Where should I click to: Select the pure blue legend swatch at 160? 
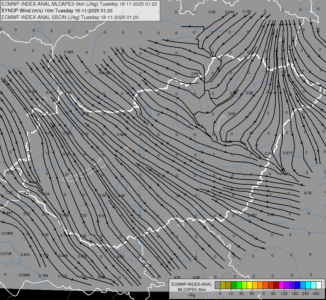pos(297,285)
